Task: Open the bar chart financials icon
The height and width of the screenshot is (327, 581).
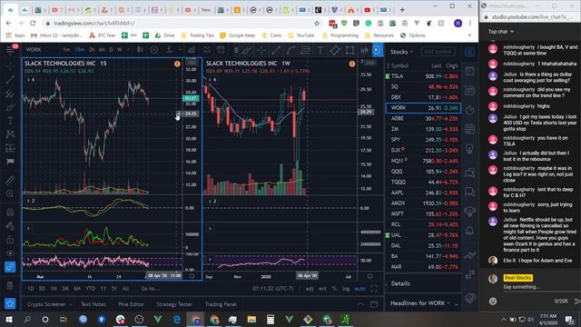Action: pyautogui.click(x=192, y=50)
